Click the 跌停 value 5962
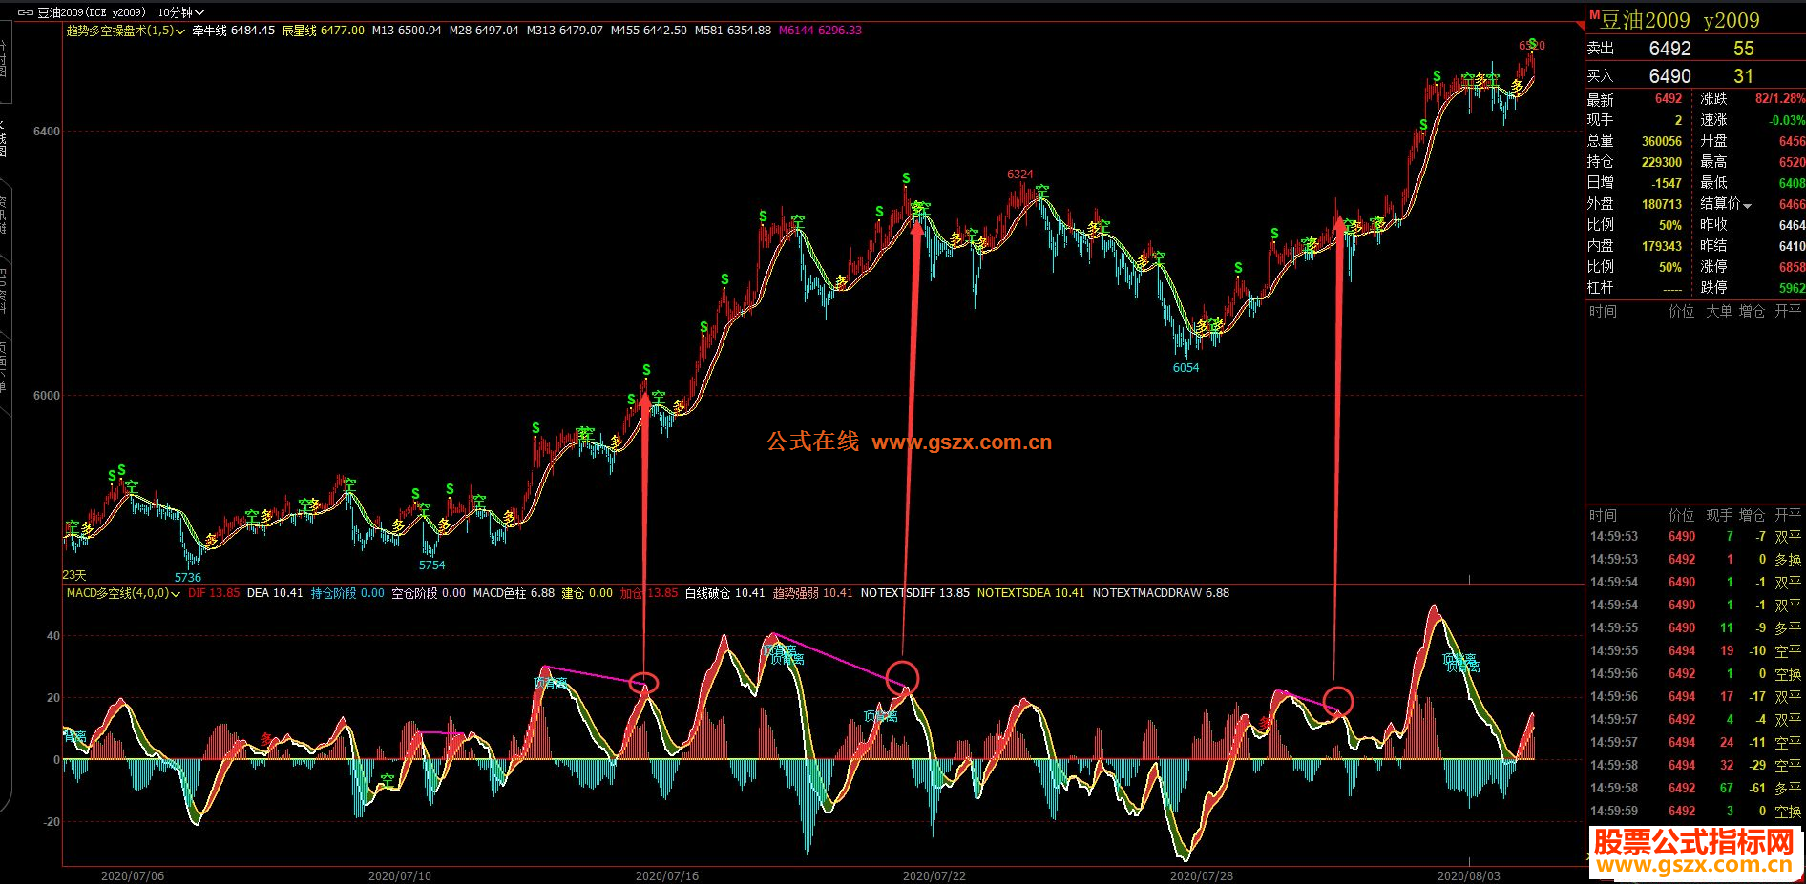This screenshot has width=1806, height=884. tap(1792, 288)
